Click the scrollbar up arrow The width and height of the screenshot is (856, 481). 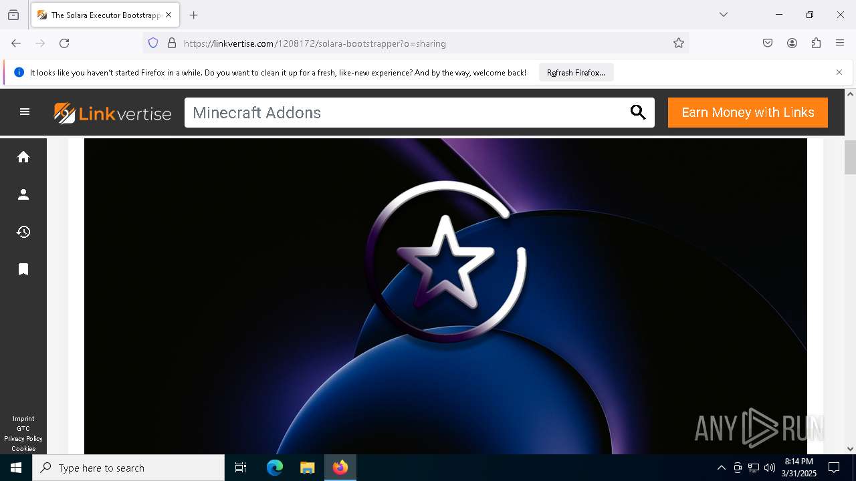(851, 94)
